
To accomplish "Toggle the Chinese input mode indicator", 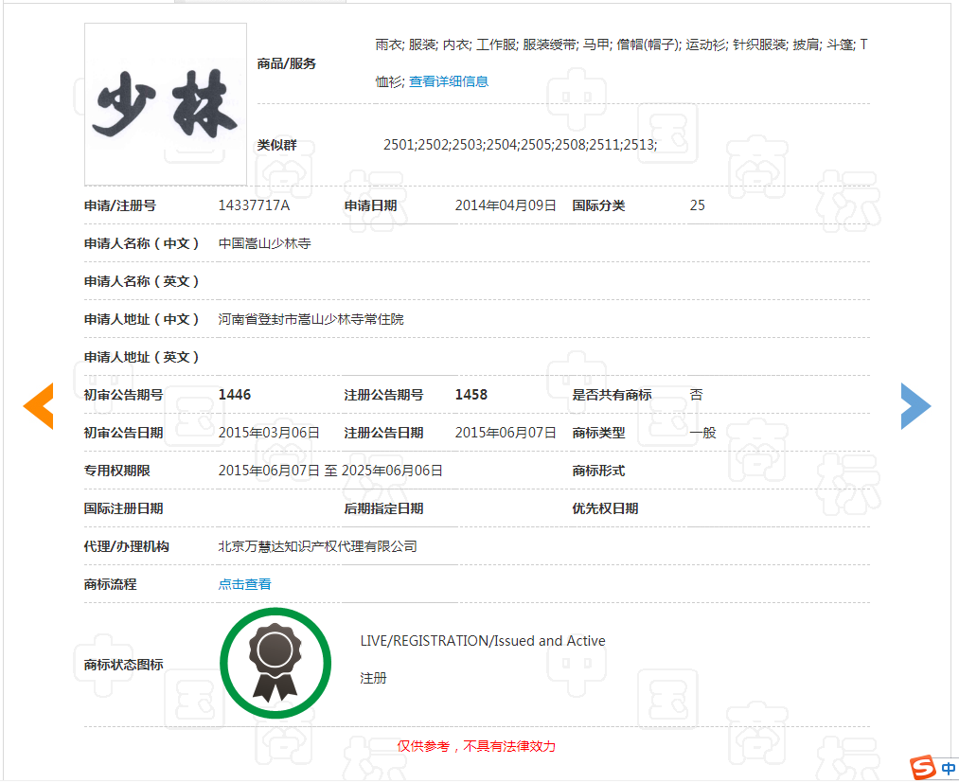I will (x=948, y=768).
